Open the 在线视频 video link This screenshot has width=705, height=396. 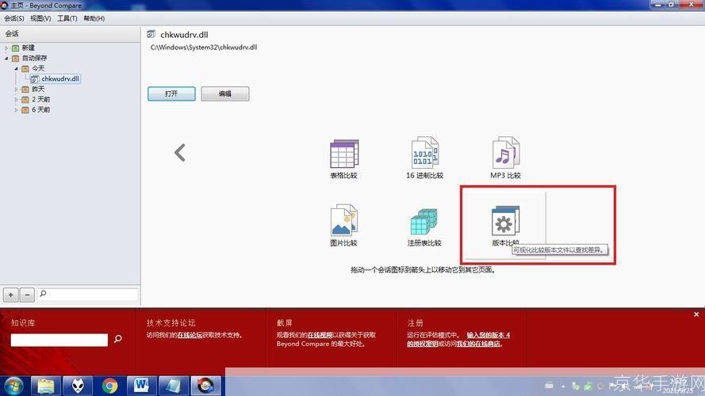[320, 335]
